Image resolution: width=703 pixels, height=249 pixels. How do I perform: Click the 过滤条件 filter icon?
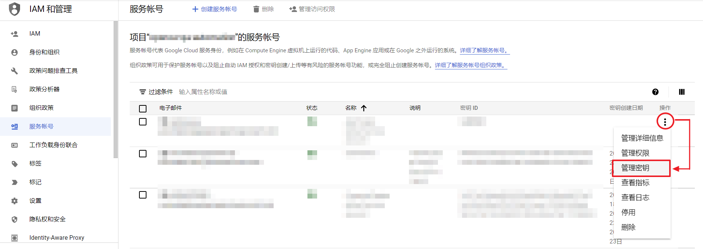[x=142, y=92]
